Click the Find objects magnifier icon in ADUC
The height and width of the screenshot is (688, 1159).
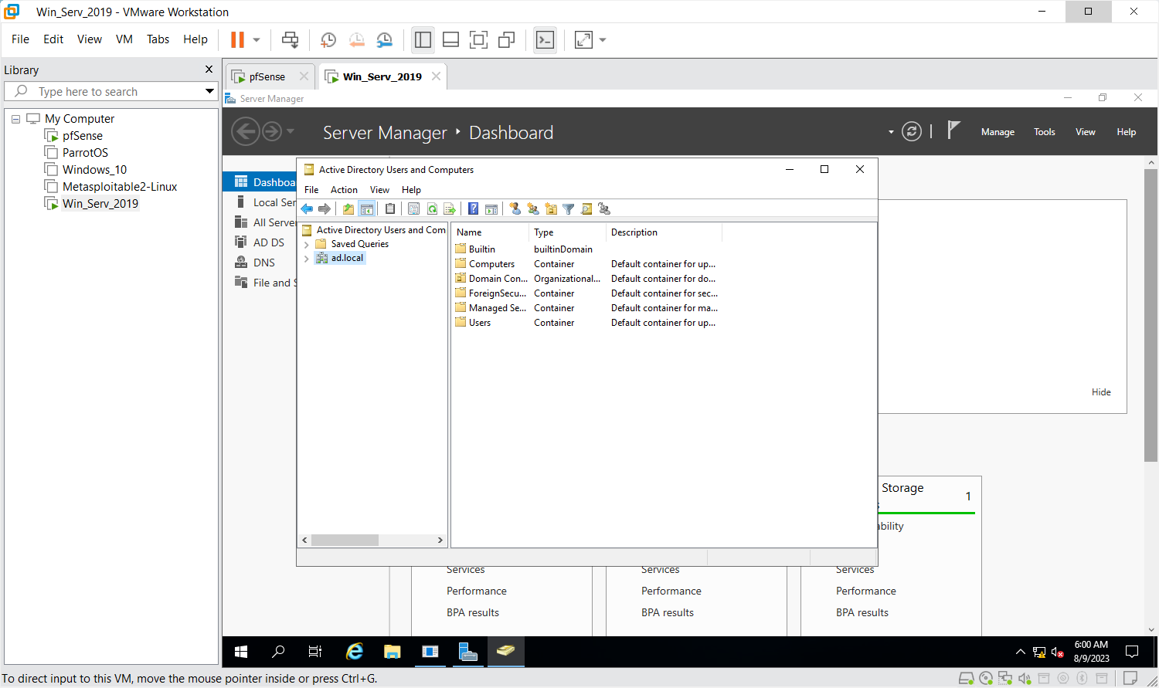(586, 208)
